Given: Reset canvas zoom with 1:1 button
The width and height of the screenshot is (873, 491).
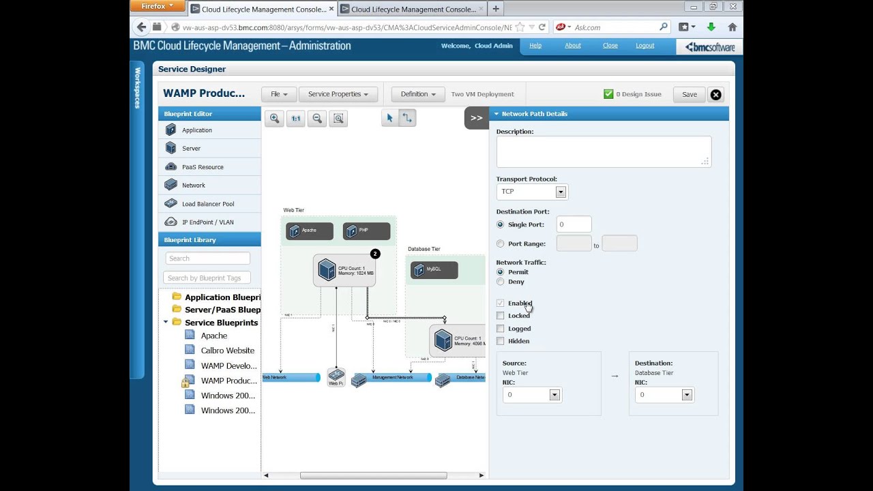Looking at the screenshot, I should click(295, 118).
